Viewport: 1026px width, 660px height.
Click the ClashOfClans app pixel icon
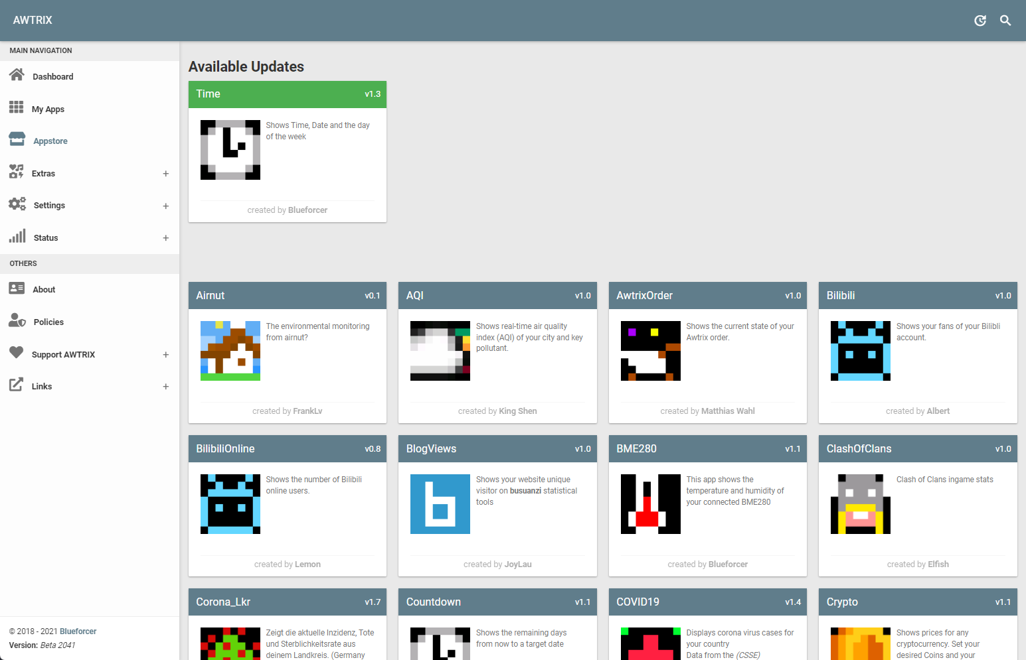point(861,504)
